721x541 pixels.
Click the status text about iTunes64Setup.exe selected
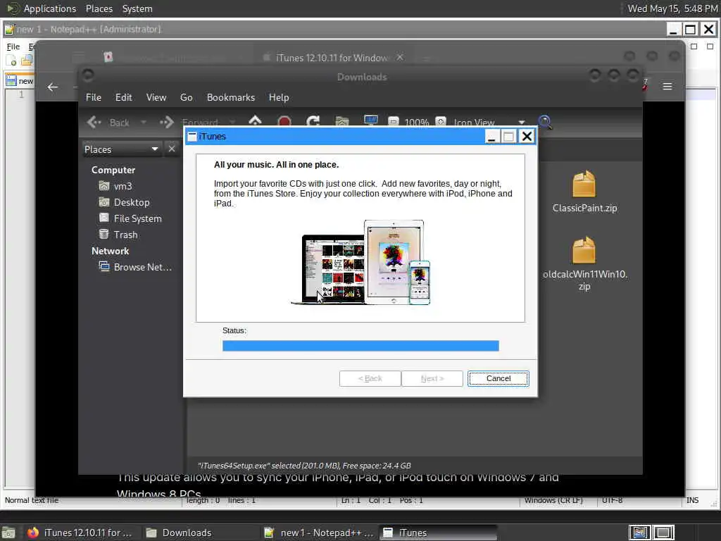coord(304,466)
